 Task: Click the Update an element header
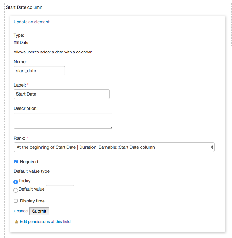32,22
